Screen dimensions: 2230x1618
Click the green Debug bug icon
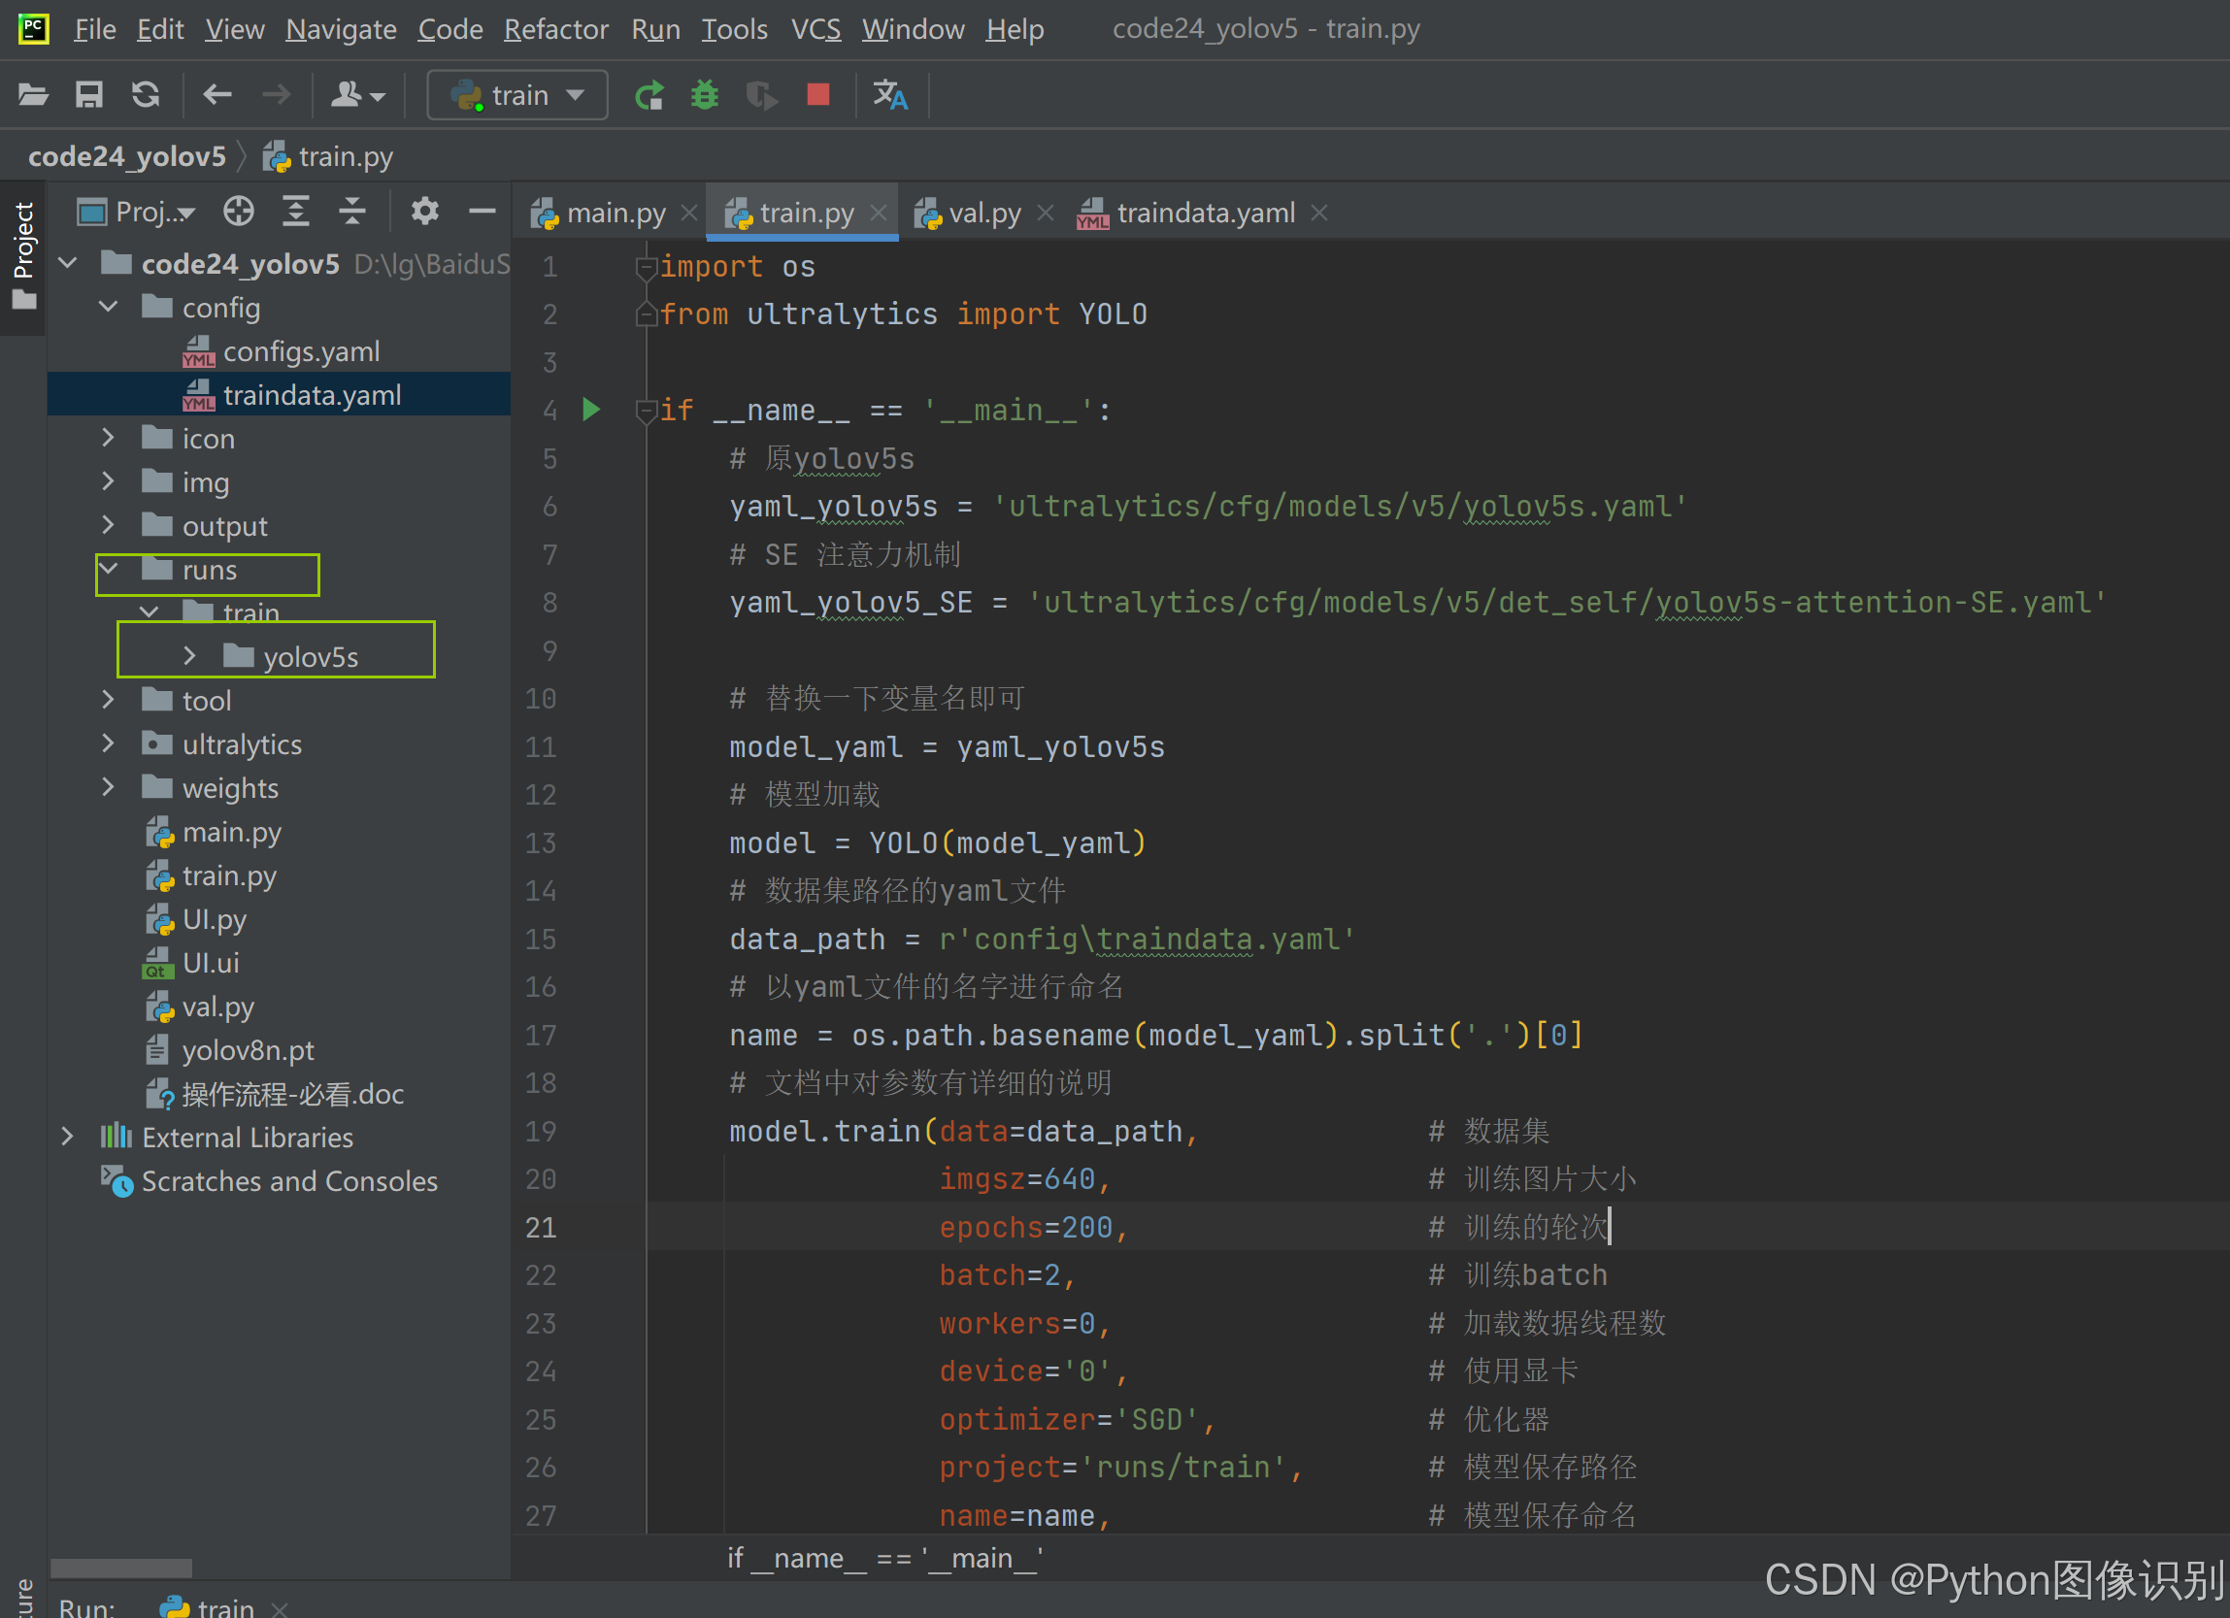pos(705,95)
